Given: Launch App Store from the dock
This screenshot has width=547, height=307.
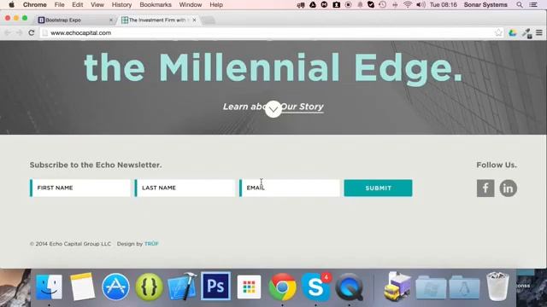Looking at the screenshot, I should click(115, 287).
